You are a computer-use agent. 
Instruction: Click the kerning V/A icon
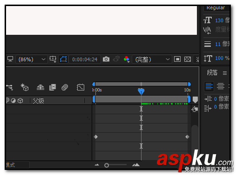(x=207, y=30)
